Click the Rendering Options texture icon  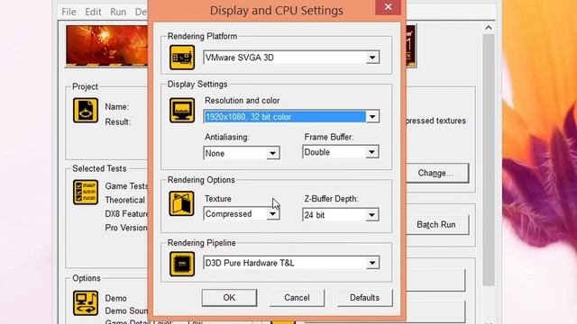(182, 203)
